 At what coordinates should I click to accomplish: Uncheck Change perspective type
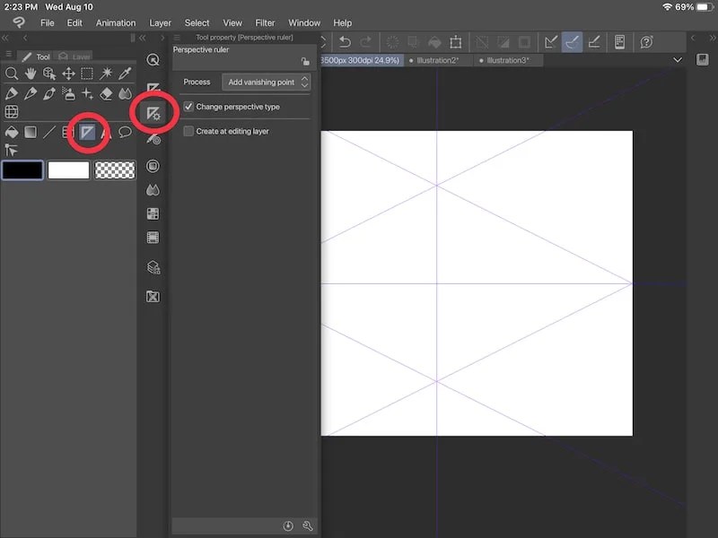click(188, 106)
